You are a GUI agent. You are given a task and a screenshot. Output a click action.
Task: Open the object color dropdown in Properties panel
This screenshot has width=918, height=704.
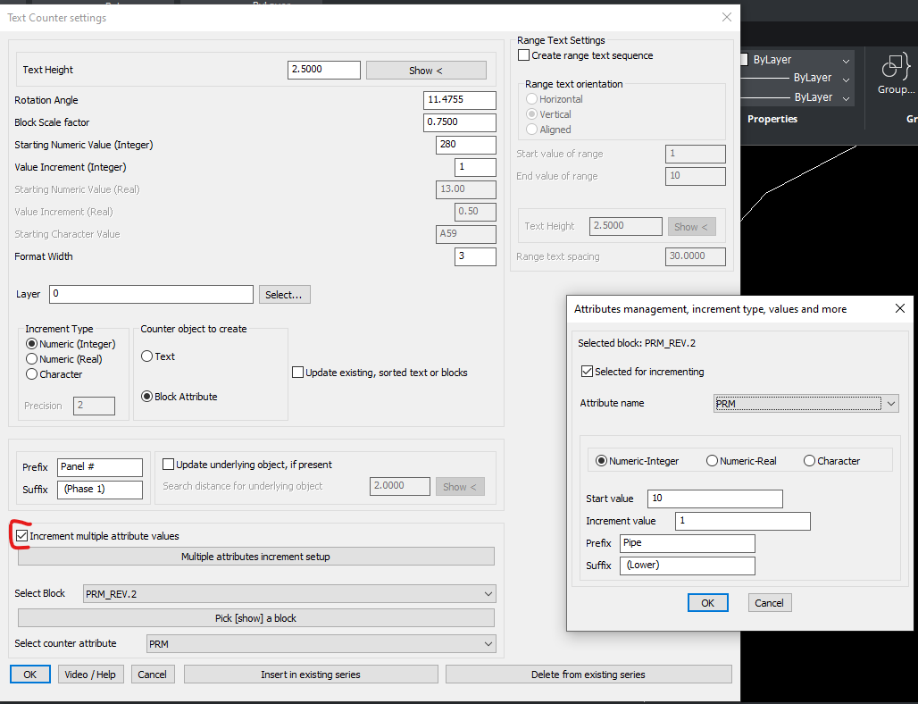click(846, 59)
